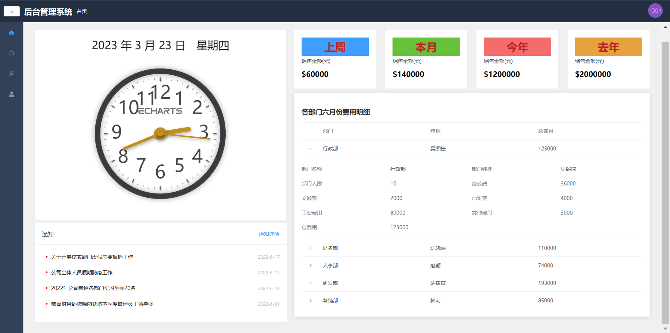Click the 各部门六月份费用明细 heading
The height and width of the screenshot is (333, 670).
[336, 112]
